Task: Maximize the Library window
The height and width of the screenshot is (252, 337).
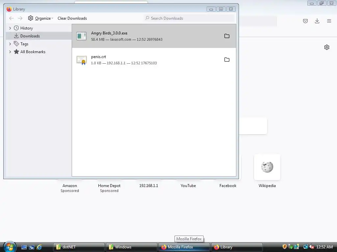Action: (221, 9)
